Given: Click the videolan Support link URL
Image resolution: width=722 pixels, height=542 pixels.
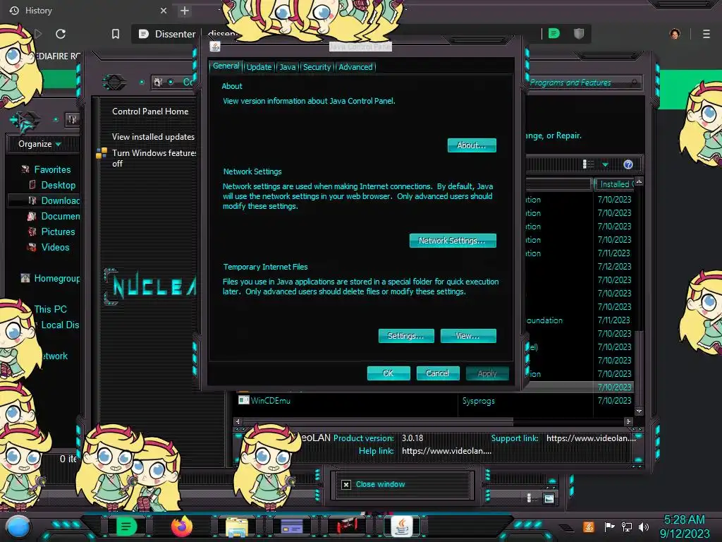Looking at the screenshot, I should coord(591,438).
